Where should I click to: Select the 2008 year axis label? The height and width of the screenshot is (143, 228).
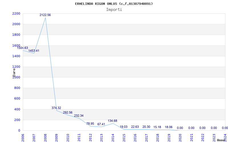tap(45, 138)
